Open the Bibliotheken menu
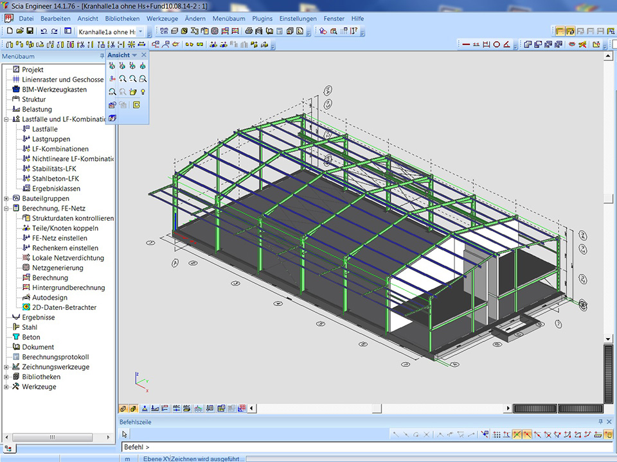617x462 pixels. pyautogui.click(x=122, y=19)
